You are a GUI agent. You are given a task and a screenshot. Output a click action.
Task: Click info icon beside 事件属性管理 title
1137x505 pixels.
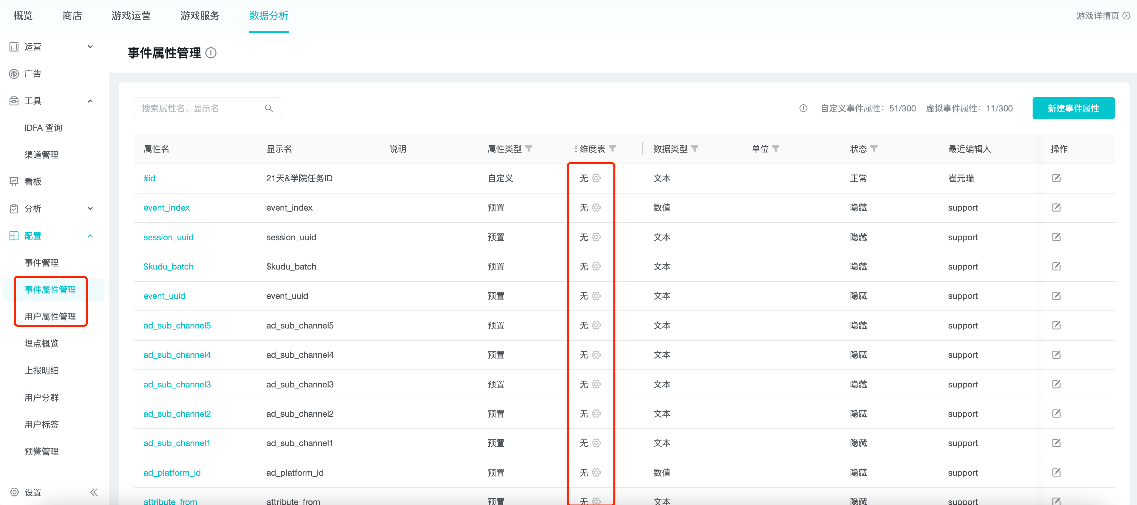pyautogui.click(x=211, y=53)
